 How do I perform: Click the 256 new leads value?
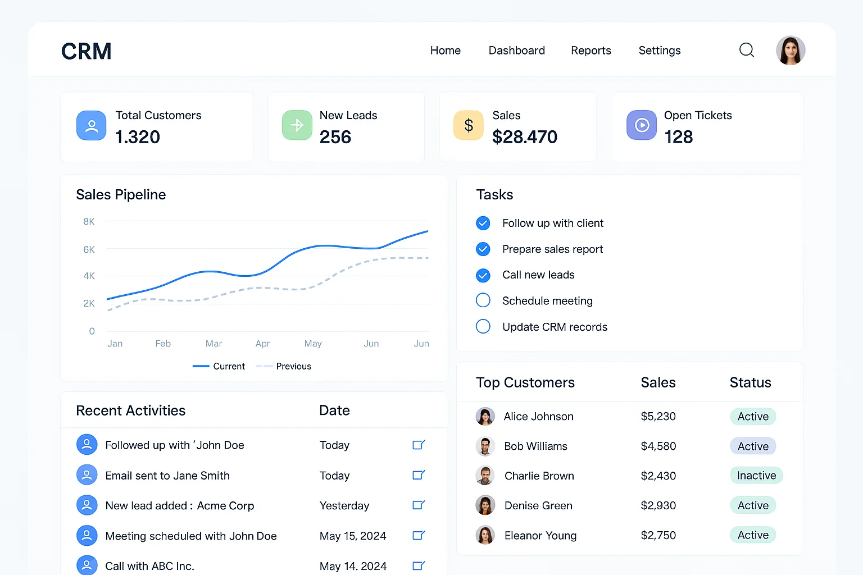point(335,136)
